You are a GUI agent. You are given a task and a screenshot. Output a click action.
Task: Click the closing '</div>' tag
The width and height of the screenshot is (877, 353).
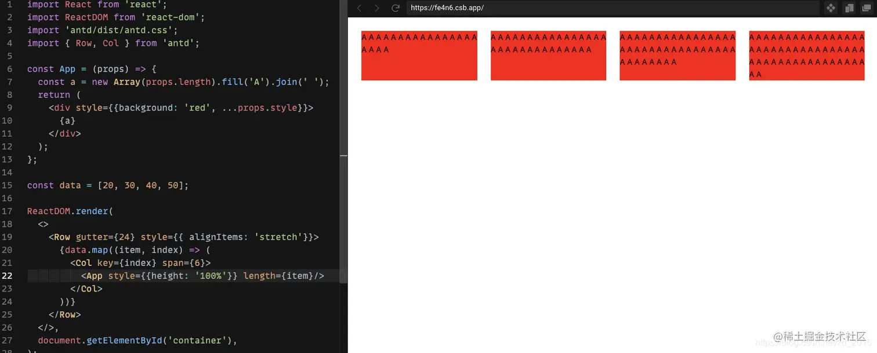pyautogui.click(x=65, y=133)
